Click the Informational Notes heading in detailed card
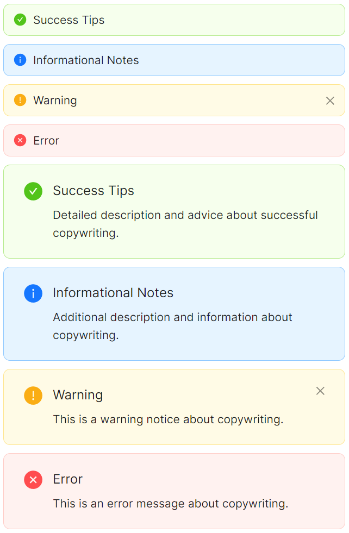 click(113, 293)
